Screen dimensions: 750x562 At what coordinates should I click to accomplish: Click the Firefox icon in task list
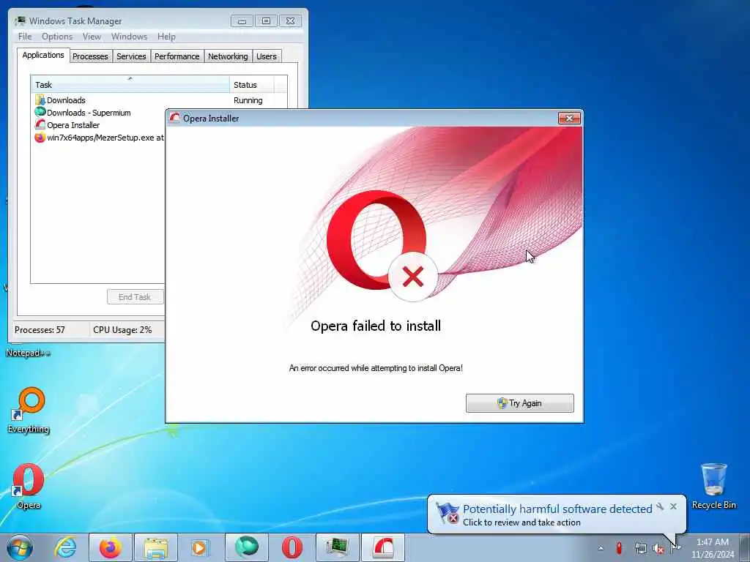click(40, 137)
